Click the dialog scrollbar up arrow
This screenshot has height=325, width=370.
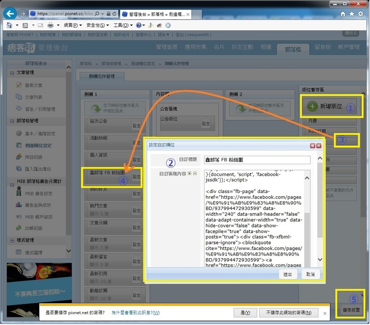(x=320, y=158)
